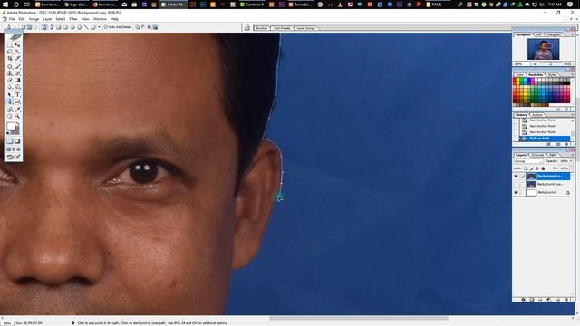Create a new layer in Layers panel
The image size is (580, 326).
[x=558, y=300]
